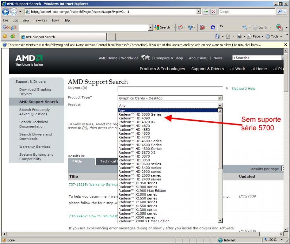
Task: Select Radeon X1900 Mac Edition option
Action: [x=168, y=191]
